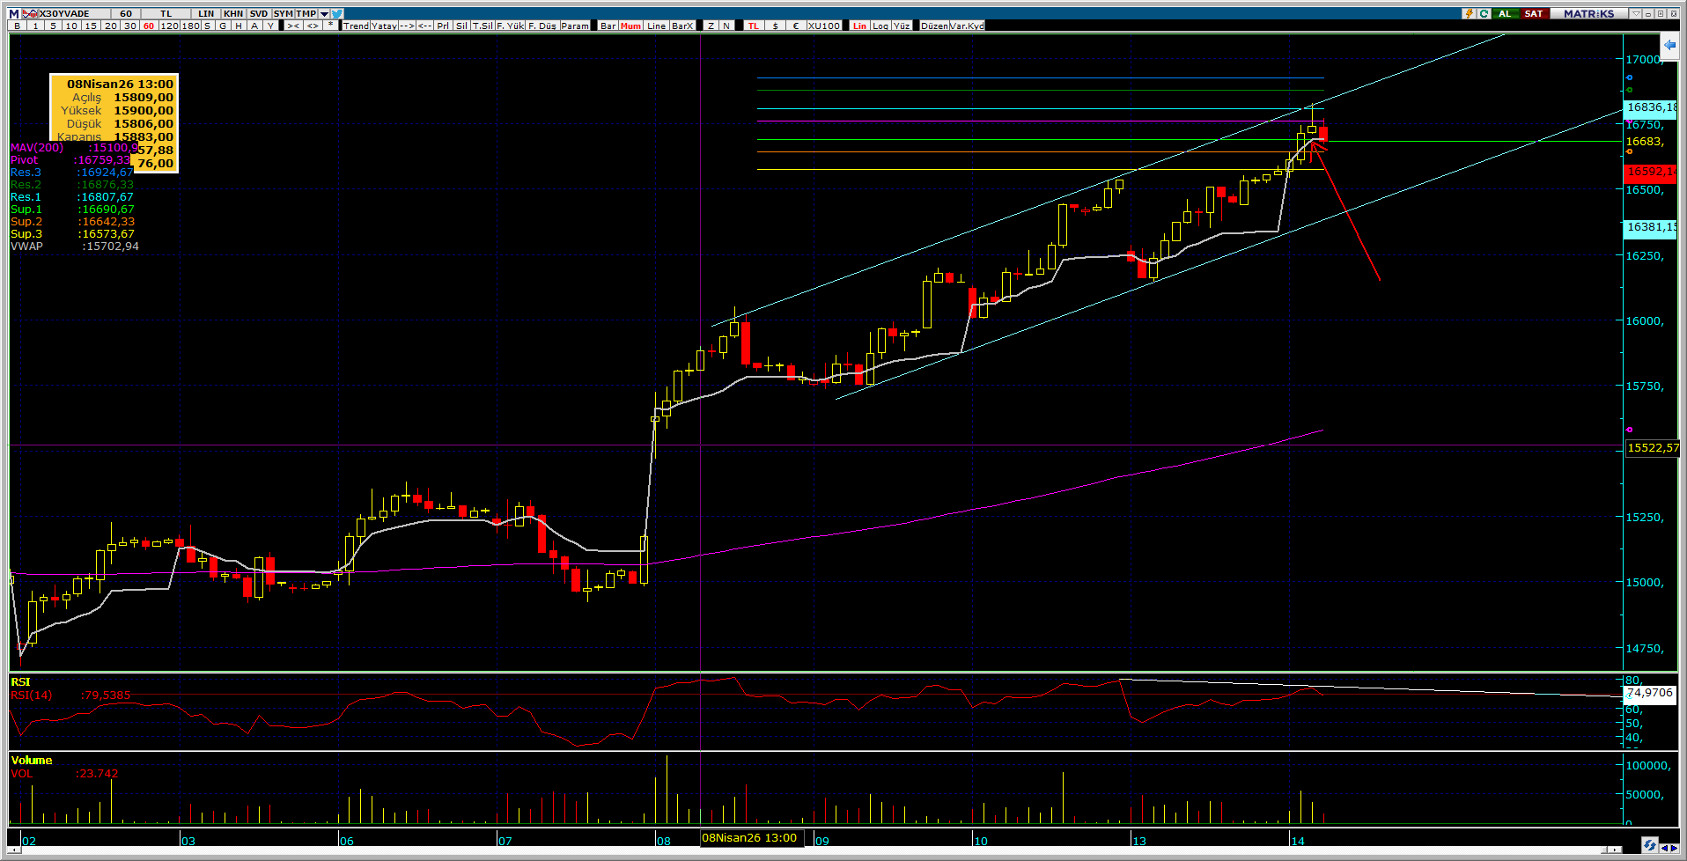The width and height of the screenshot is (1687, 861).
Task: Toggle Log price scale
Action: (x=880, y=26)
